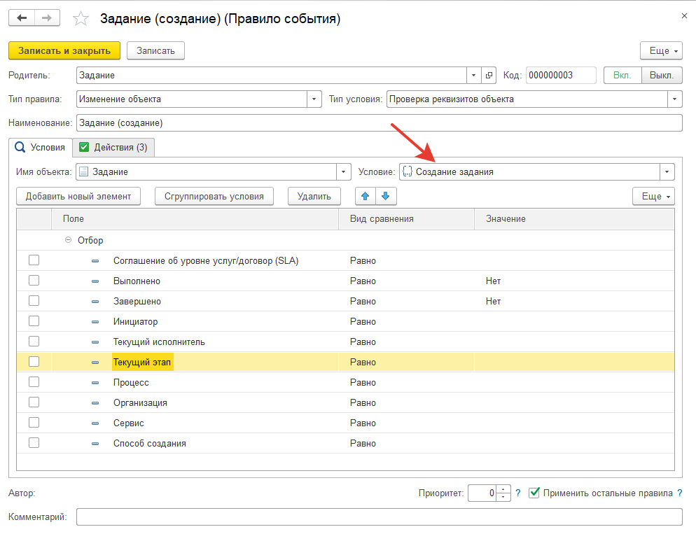Viewport: 696px width, 534px height.
Task: Uncheck Применить остальные правила
Action: tap(534, 493)
